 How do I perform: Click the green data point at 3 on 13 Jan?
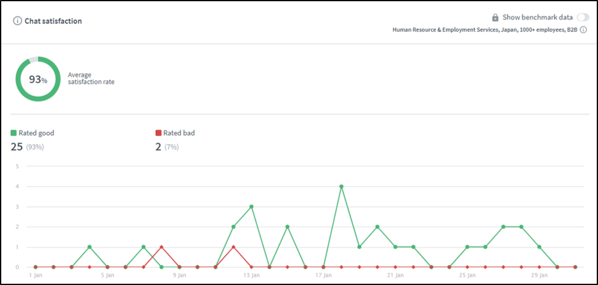251,207
